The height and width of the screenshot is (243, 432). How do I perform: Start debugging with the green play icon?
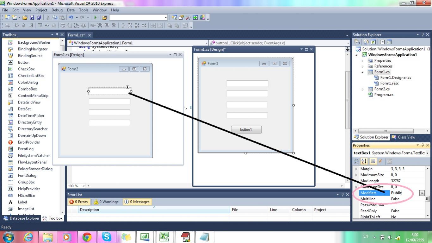(95, 18)
